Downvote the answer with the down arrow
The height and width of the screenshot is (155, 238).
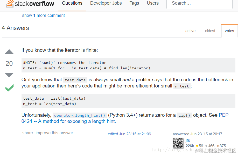[x=9, y=75]
